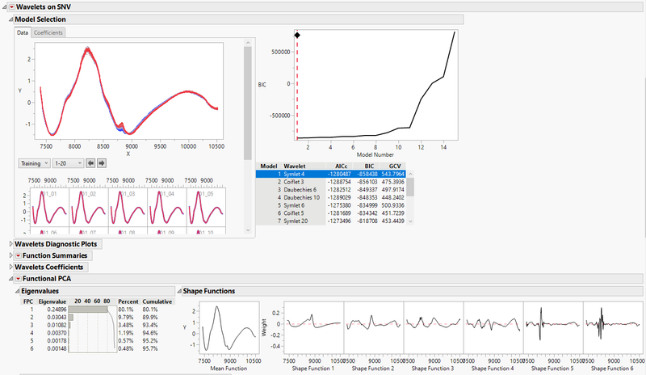Select the Coiflet 3 model row
646x375 pixels.
click(x=331, y=182)
